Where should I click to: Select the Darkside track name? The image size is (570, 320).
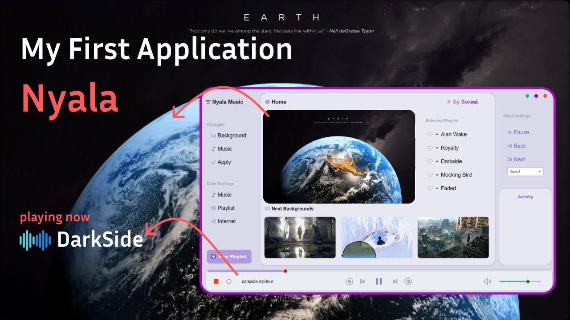tap(452, 161)
